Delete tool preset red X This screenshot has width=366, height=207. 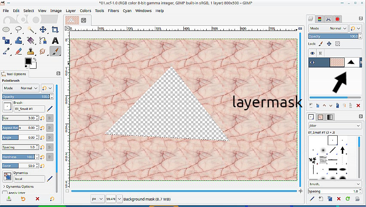point(37,199)
